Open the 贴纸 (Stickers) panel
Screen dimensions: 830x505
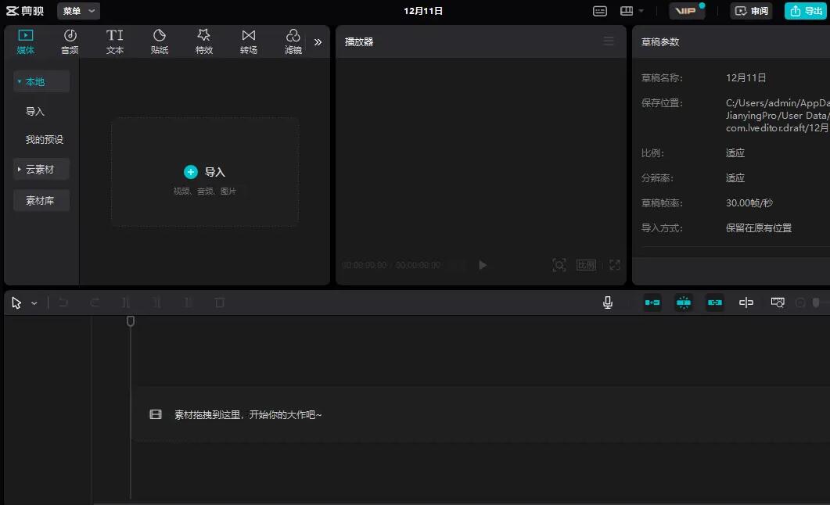(159, 41)
